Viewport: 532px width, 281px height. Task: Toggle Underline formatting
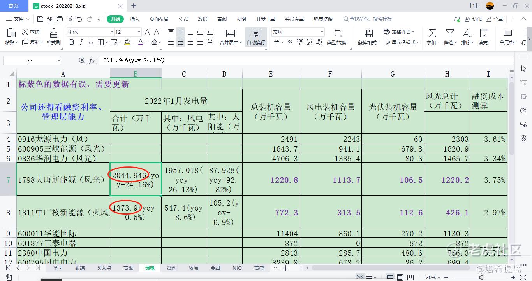tap(91, 42)
